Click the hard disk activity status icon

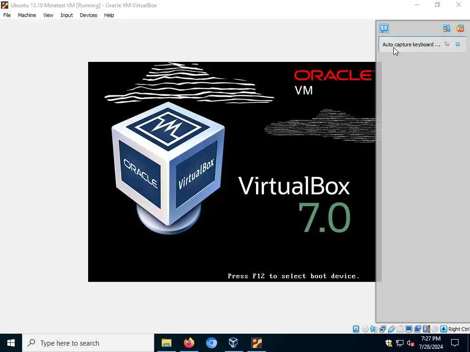click(x=356, y=329)
